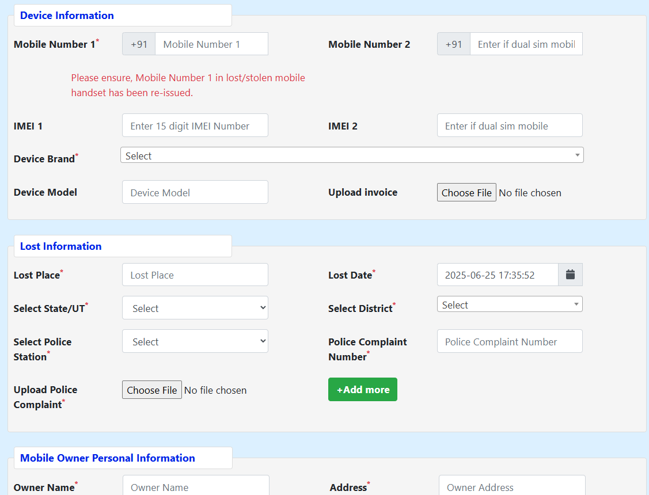Click into the IMEI 2 field
This screenshot has height=495, width=649.
[x=509, y=125]
